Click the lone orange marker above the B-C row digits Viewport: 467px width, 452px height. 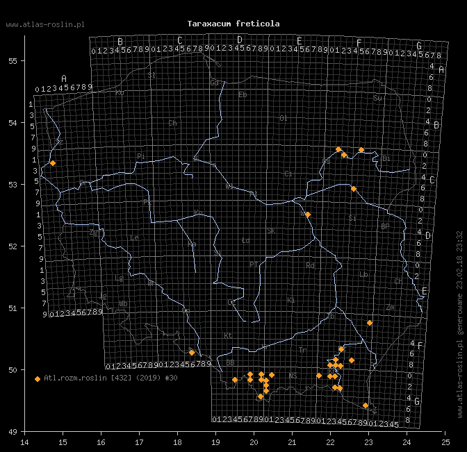192,353
